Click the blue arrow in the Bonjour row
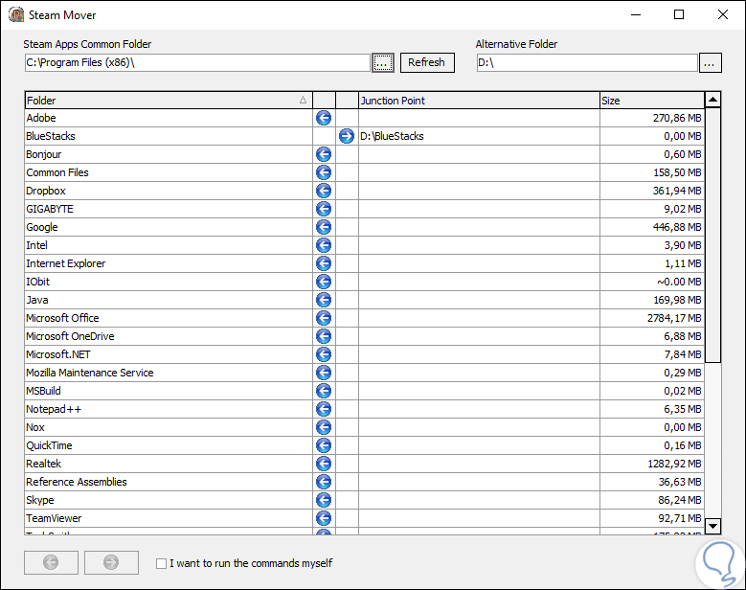 (x=324, y=154)
